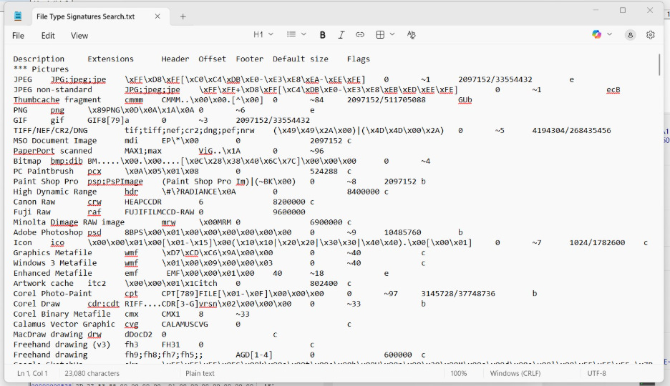This screenshot has height=386, width=670.
Task: Open the View menu
Action: click(x=79, y=36)
